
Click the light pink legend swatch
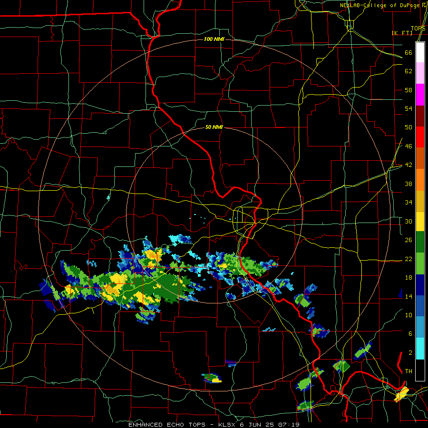pos(420,73)
